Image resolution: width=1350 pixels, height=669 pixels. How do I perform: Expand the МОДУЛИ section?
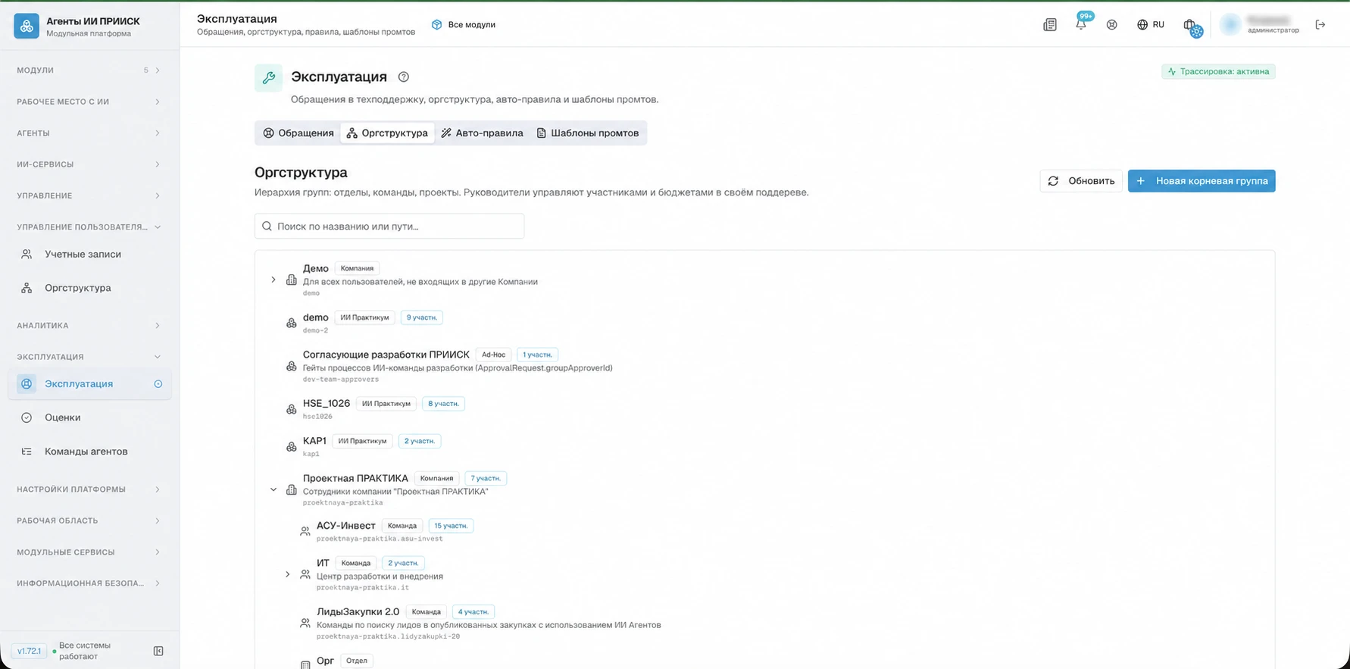pyautogui.click(x=89, y=70)
